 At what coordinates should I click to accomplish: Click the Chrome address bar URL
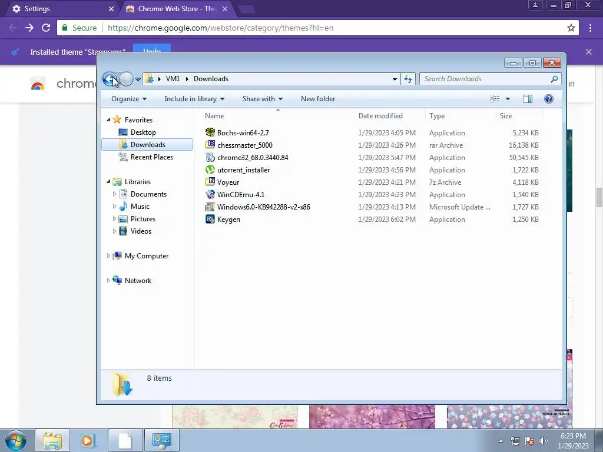(220, 28)
